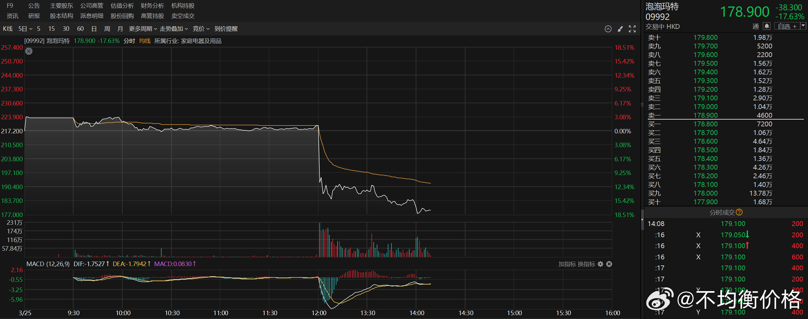
Task: Click the 179.050 trade tick price
Action: (x=733, y=235)
